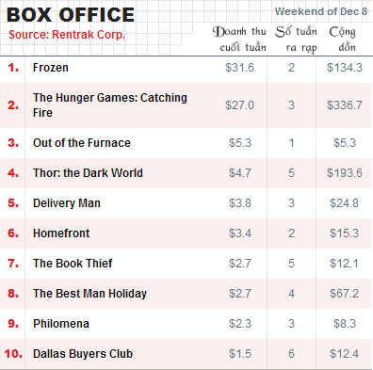This screenshot has width=373, height=370.
Task: Select The Best Man Holiday title
Action: (x=89, y=294)
